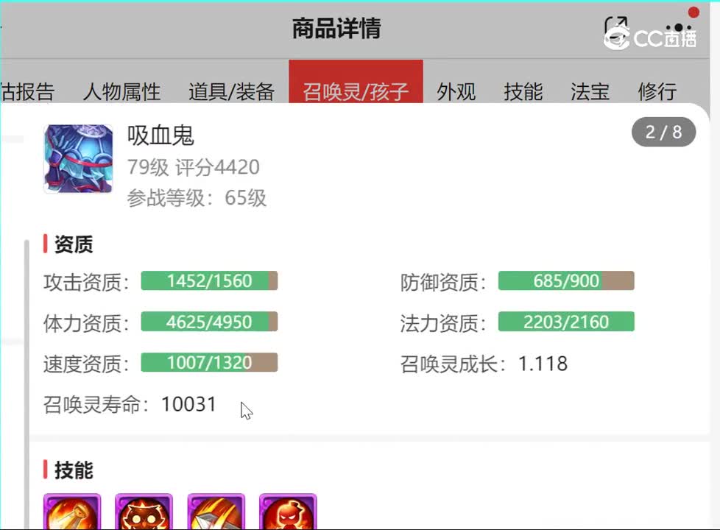
Task: Open the 法宝 tab
Action: [590, 91]
